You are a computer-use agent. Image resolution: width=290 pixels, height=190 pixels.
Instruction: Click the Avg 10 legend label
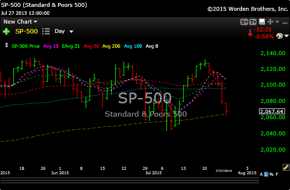pyautogui.click(x=51, y=46)
